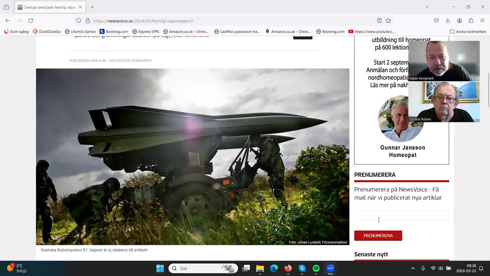This screenshot has width=490, height=276.
Task: Open the Utomik Games bookmark
Action: coord(80,31)
